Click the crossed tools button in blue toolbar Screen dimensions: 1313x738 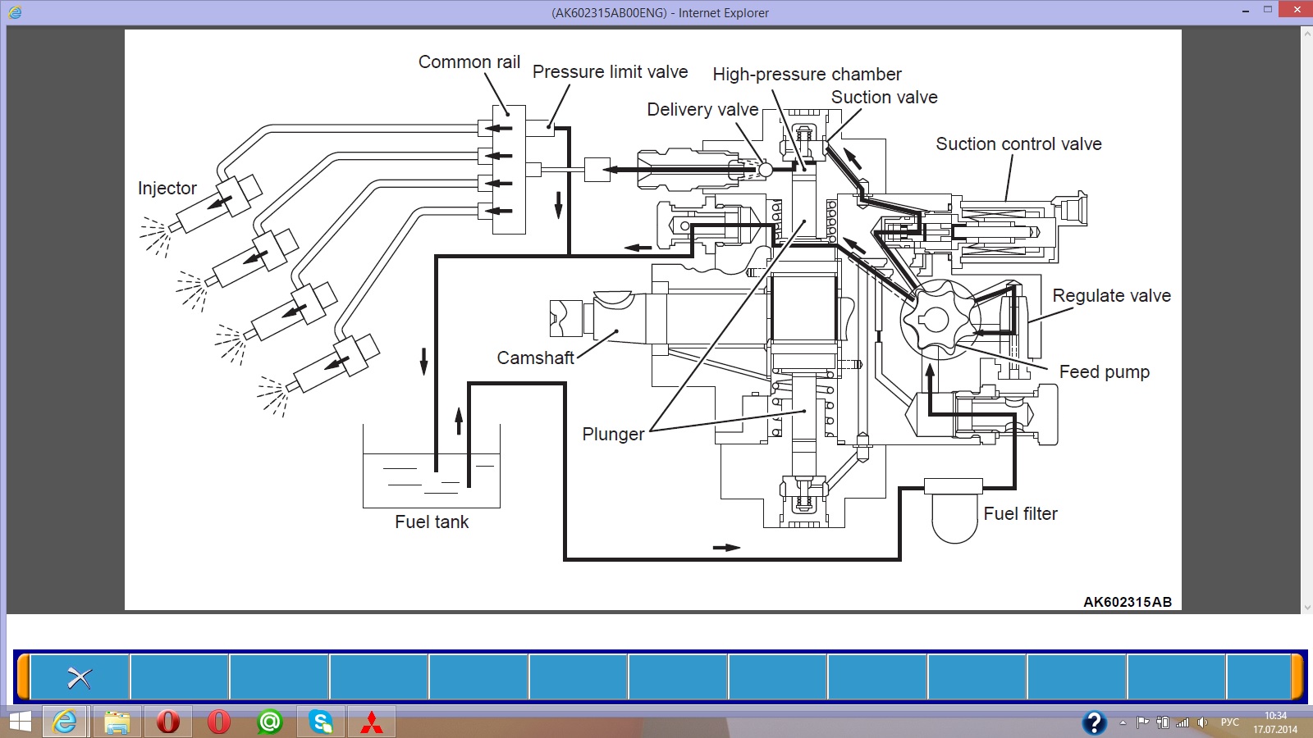point(80,677)
